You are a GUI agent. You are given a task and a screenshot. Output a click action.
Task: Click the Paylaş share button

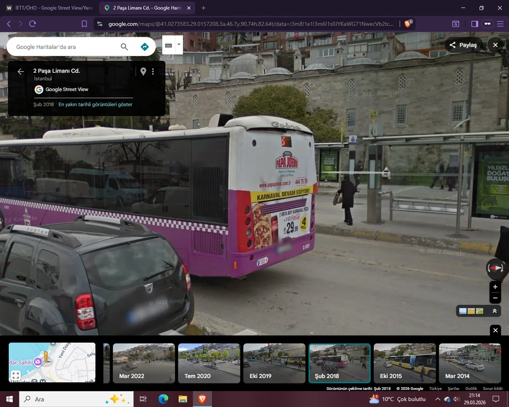click(463, 45)
